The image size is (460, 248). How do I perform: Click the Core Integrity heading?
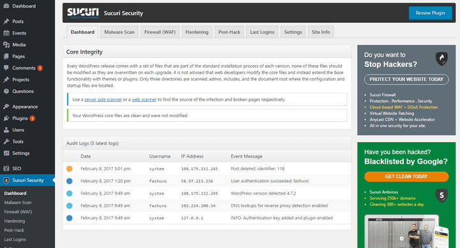point(84,52)
